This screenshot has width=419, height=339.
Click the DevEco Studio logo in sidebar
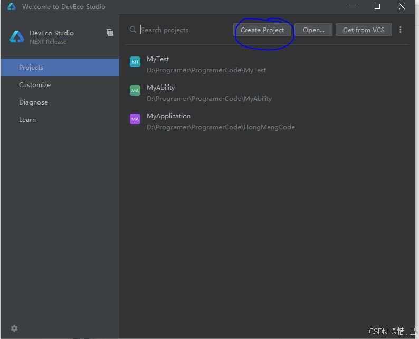pos(16,37)
